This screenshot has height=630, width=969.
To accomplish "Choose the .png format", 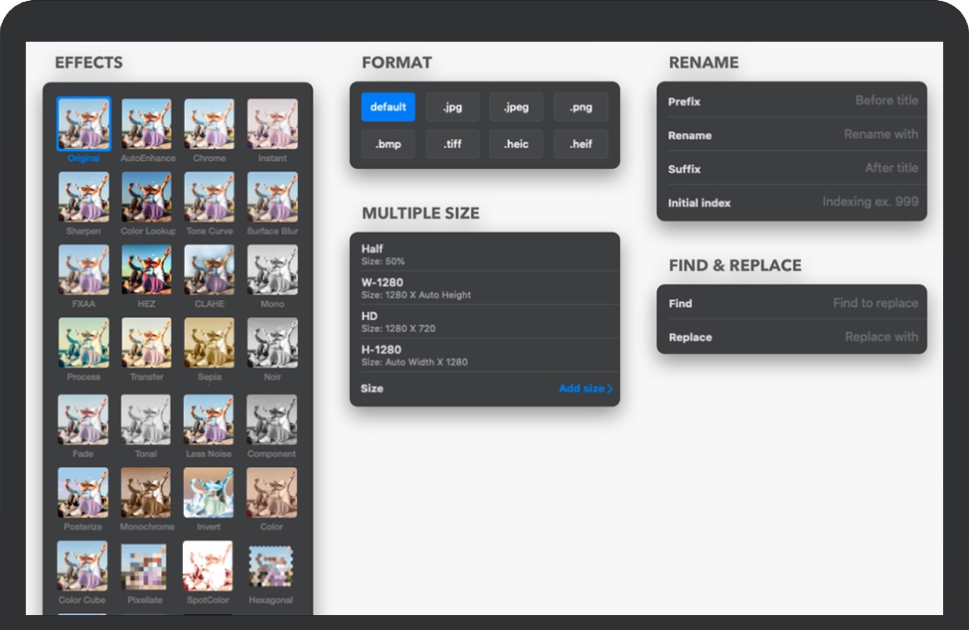I will pyautogui.click(x=580, y=107).
